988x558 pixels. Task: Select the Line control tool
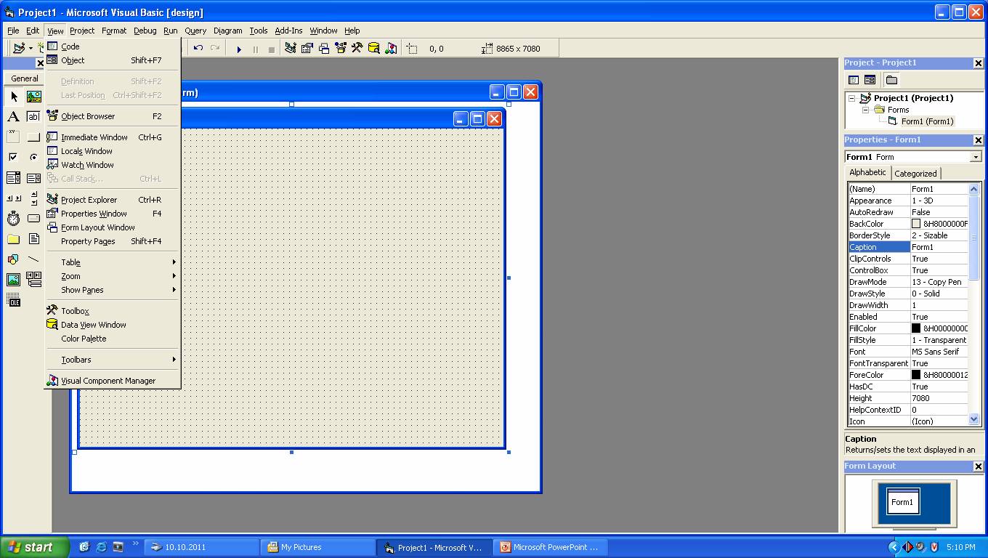pyautogui.click(x=33, y=259)
